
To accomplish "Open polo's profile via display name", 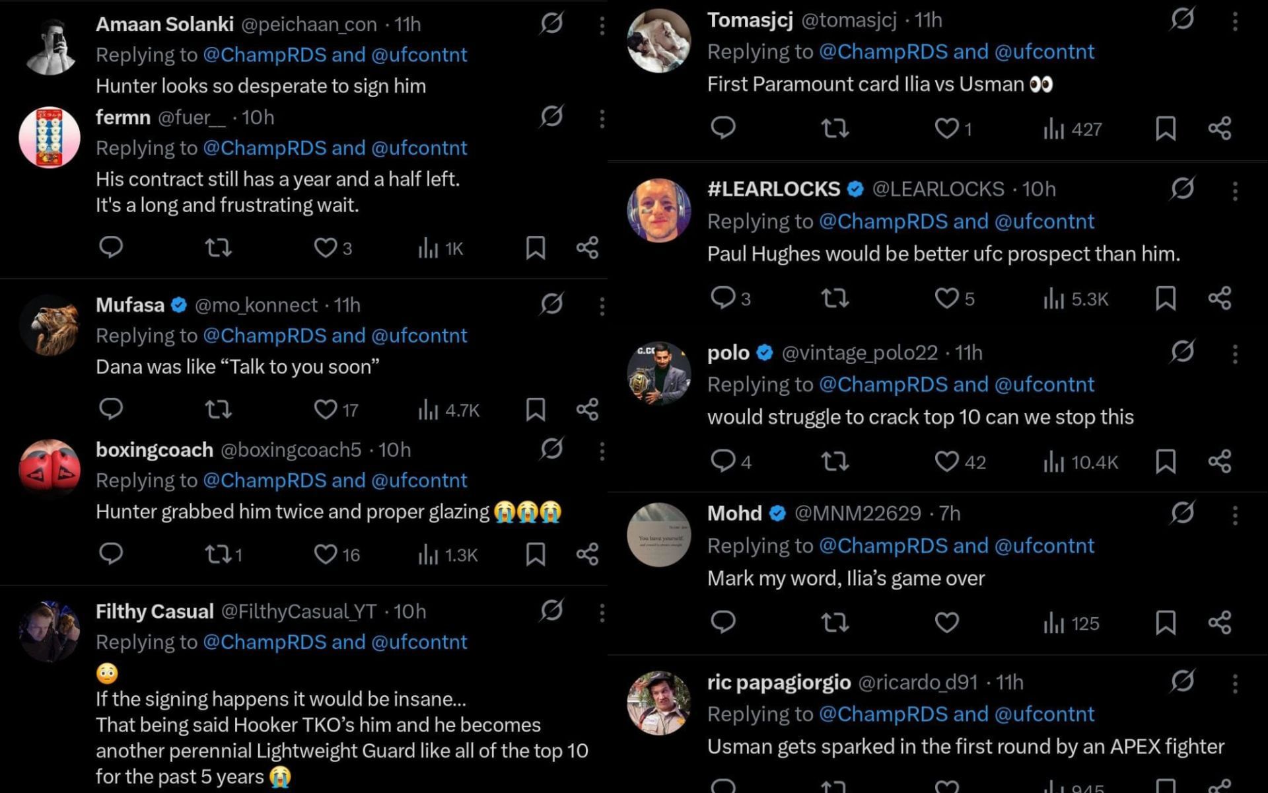I will click(x=728, y=353).
